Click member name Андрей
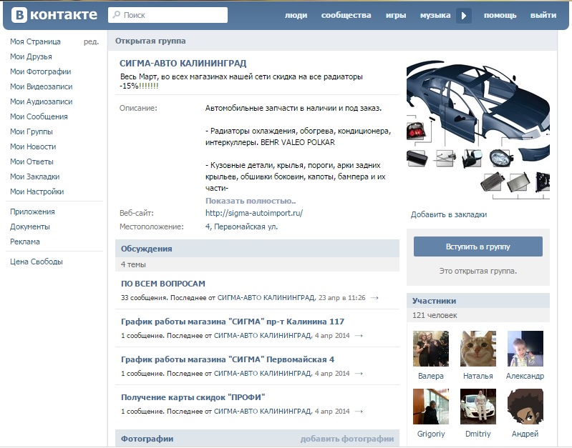Screen dimensions: 572x448 point(525,434)
